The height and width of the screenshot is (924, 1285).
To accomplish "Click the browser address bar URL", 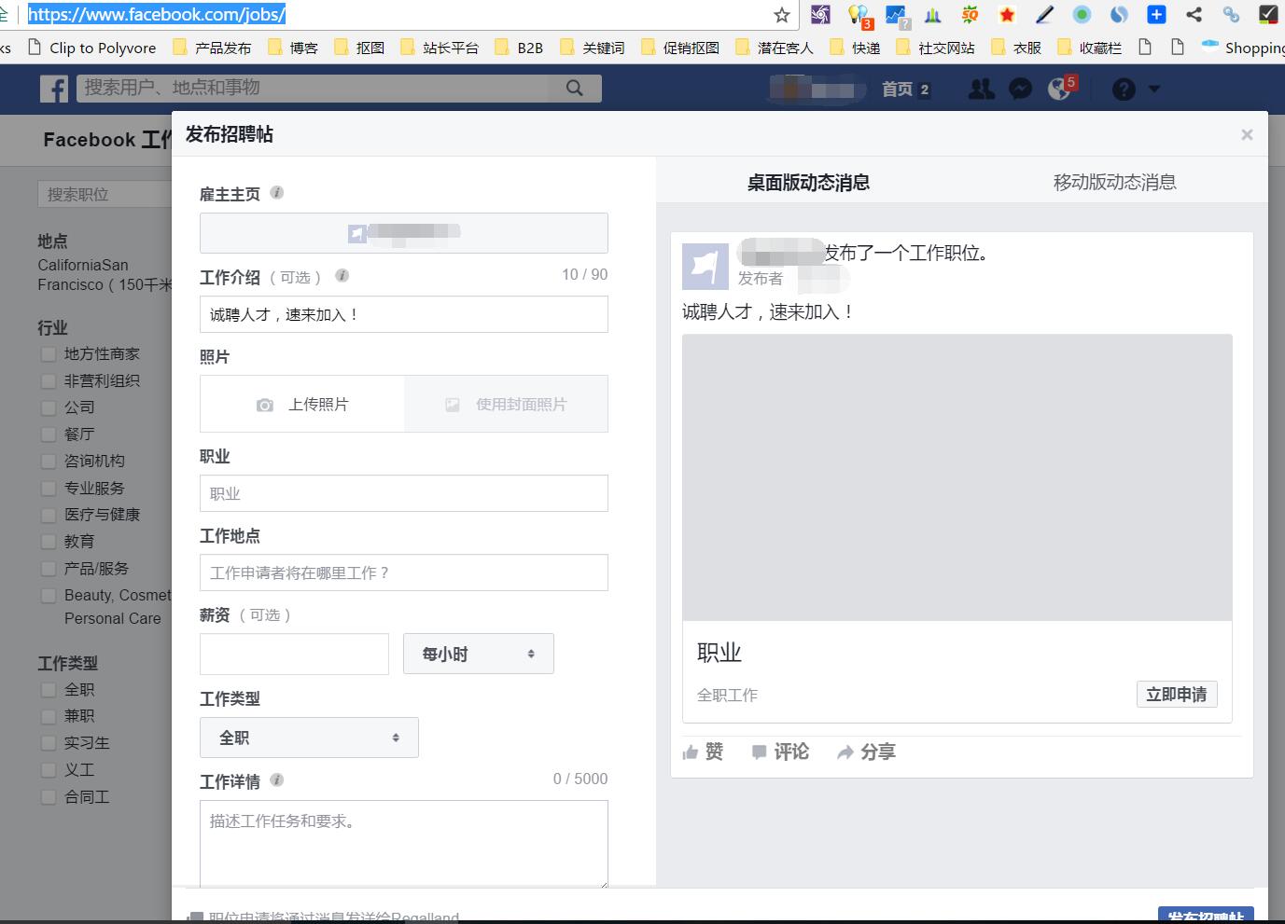I will tap(157, 14).
